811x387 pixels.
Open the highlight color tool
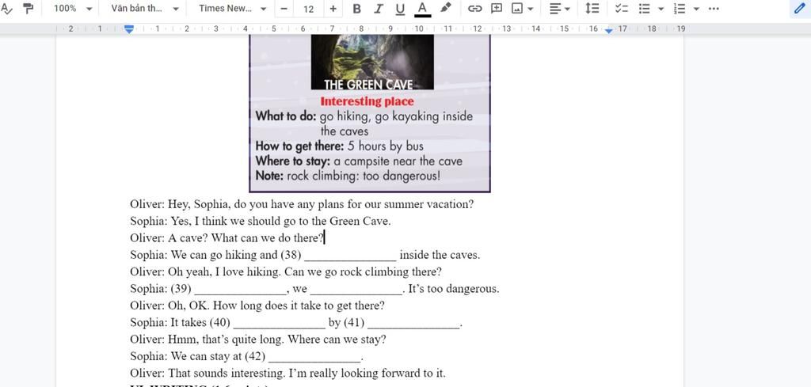(445, 8)
